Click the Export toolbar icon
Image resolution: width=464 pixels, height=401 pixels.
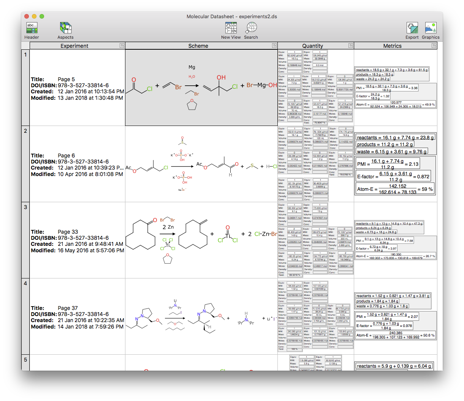412,28
